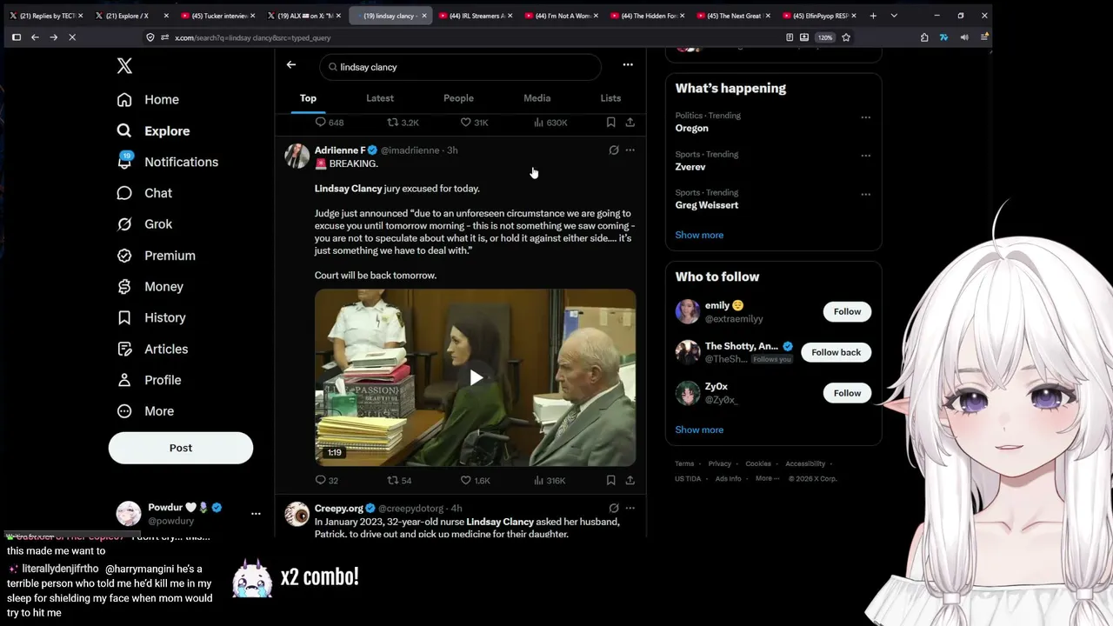Screen dimensions: 1113x626
Task: Click the browser address bar URL
Action: point(252,37)
